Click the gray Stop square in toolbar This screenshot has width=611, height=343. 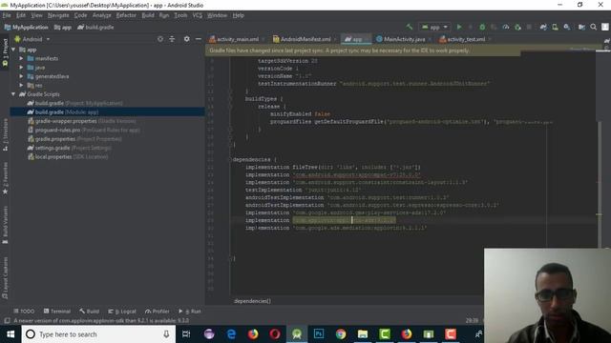(529, 27)
